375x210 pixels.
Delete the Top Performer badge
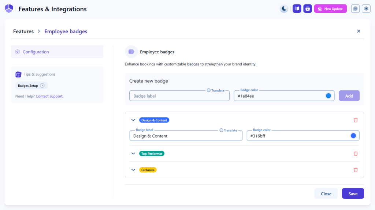click(356, 154)
